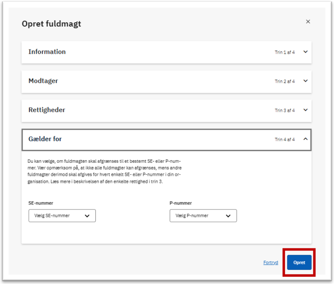The width and height of the screenshot is (334, 284).
Task: Open the Vælg P-nummer combo box
Action: tap(203, 216)
